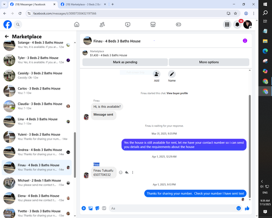Screen dimensions: 272x218
Task: Open the plus more actions icon in composer
Action: point(84,208)
